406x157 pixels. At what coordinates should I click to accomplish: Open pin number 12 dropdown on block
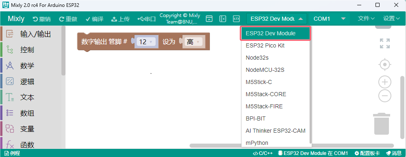pyautogui.click(x=146, y=42)
